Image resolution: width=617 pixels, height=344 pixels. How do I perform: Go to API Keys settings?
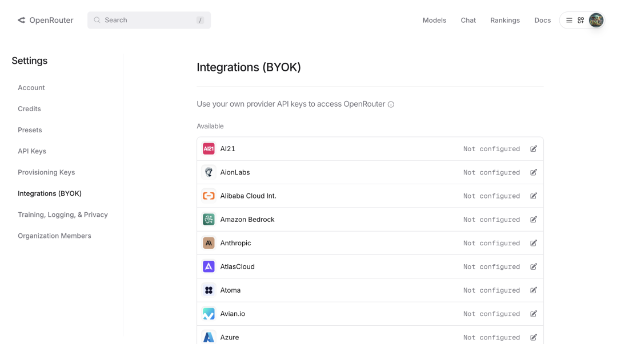click(x=32, y=151)
